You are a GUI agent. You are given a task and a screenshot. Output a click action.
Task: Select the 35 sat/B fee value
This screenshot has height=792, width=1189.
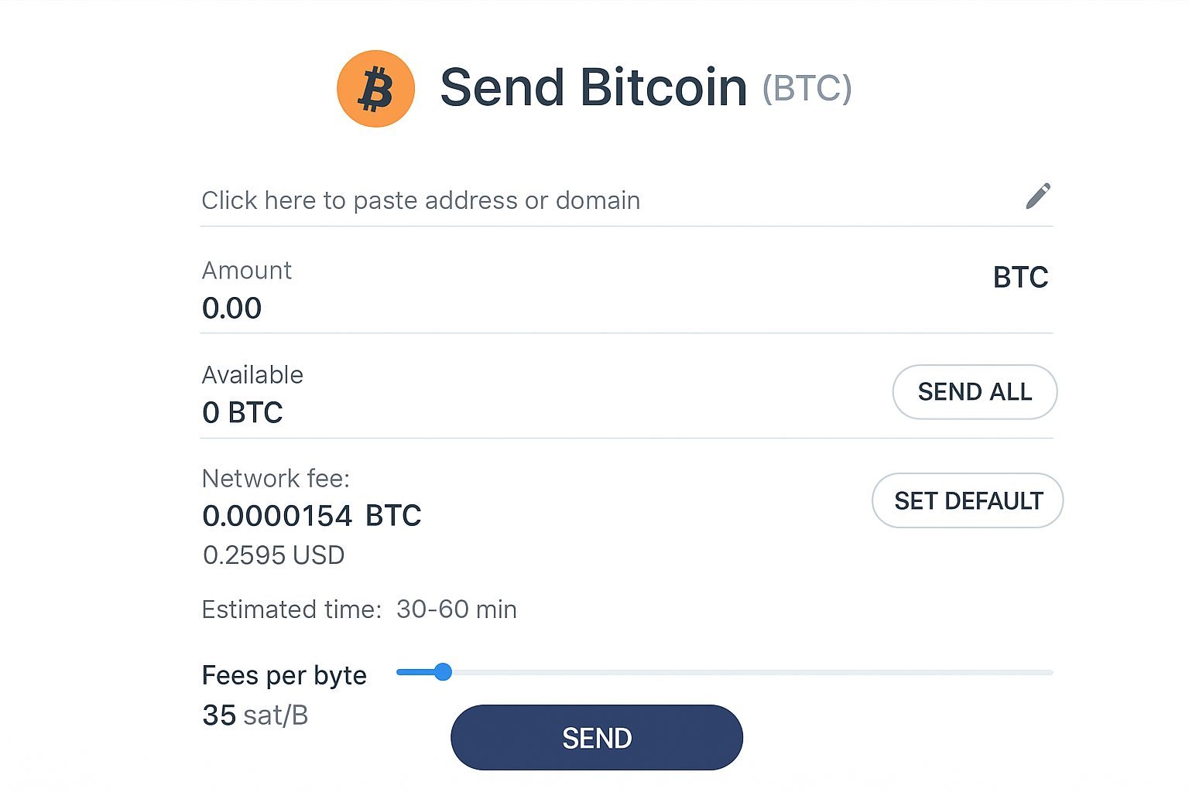[x=255, y=715]
